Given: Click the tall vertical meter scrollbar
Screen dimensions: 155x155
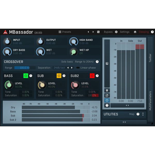Looking at the screenshot, I should tap(107, 64).
